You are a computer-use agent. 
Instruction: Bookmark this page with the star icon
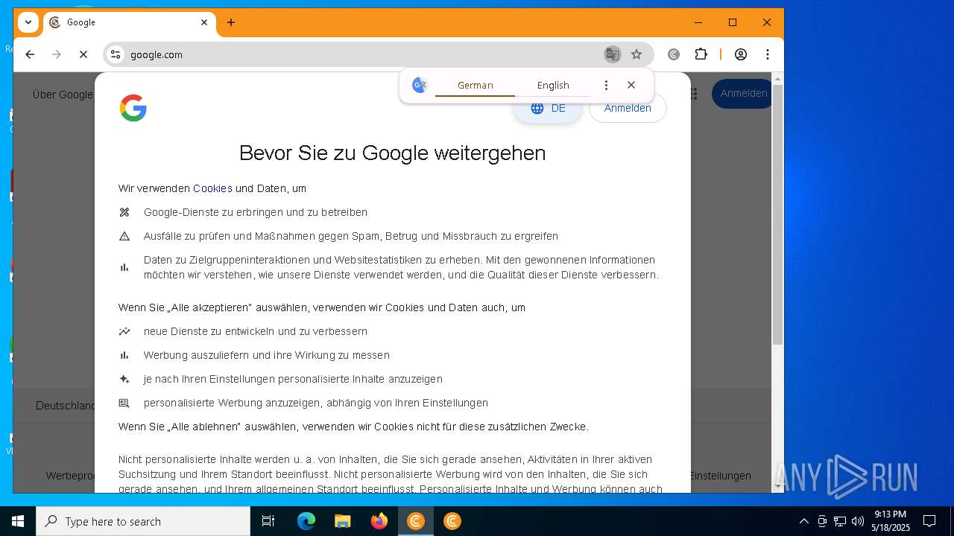[x=636, y=54]
